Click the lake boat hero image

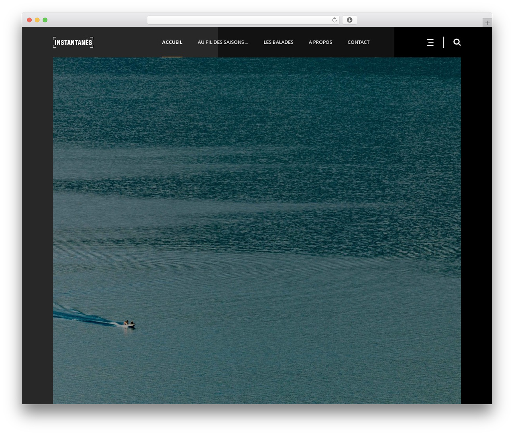pyautogui.click(x=257, y=231)
